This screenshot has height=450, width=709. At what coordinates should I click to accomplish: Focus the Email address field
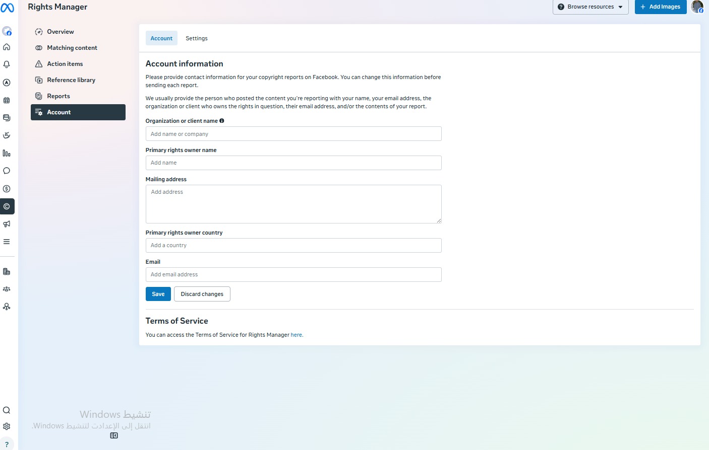tap(293, 275)
